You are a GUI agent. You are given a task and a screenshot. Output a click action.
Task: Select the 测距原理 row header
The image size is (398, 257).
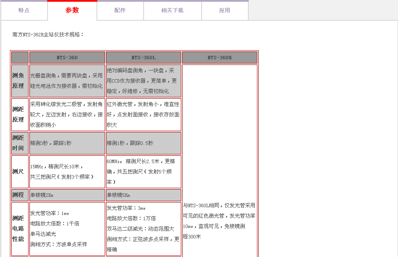(x=18, y=115)
